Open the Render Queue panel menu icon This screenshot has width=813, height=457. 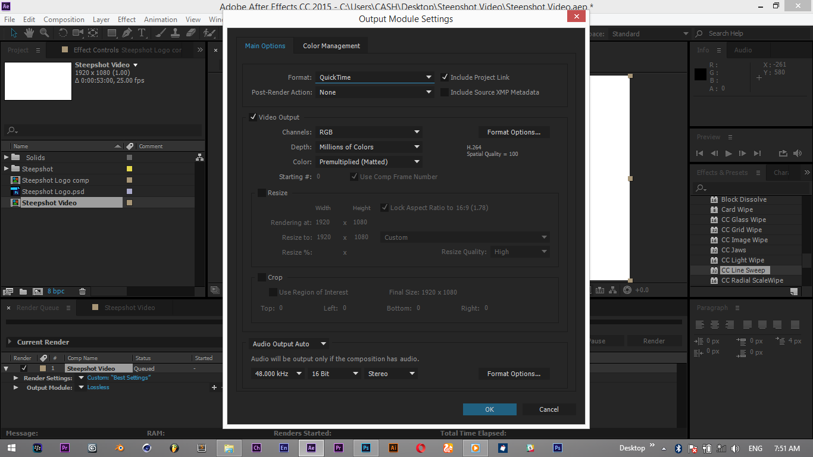(x=68, y=308)
